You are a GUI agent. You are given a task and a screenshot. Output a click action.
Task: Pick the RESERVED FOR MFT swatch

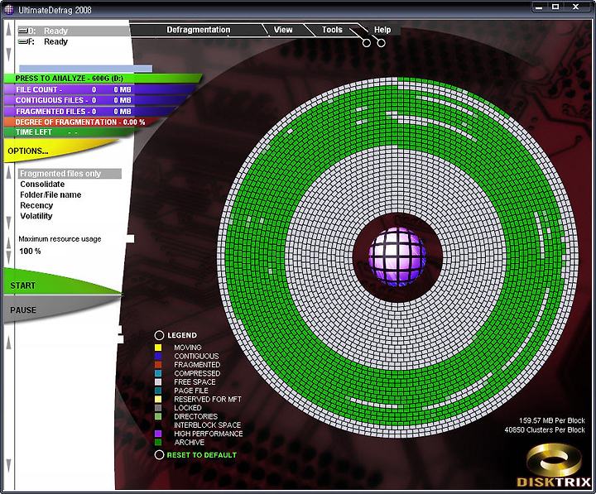[158, 400]
